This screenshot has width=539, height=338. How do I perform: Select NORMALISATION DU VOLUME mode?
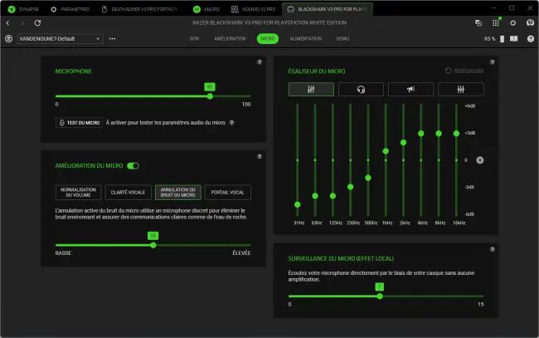point(79,193)
